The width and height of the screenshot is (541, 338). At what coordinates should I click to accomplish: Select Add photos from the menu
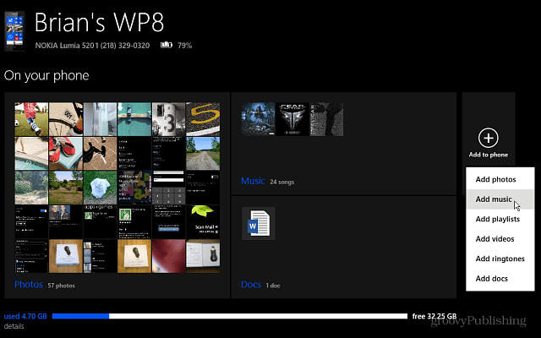(x=500, y=179)
